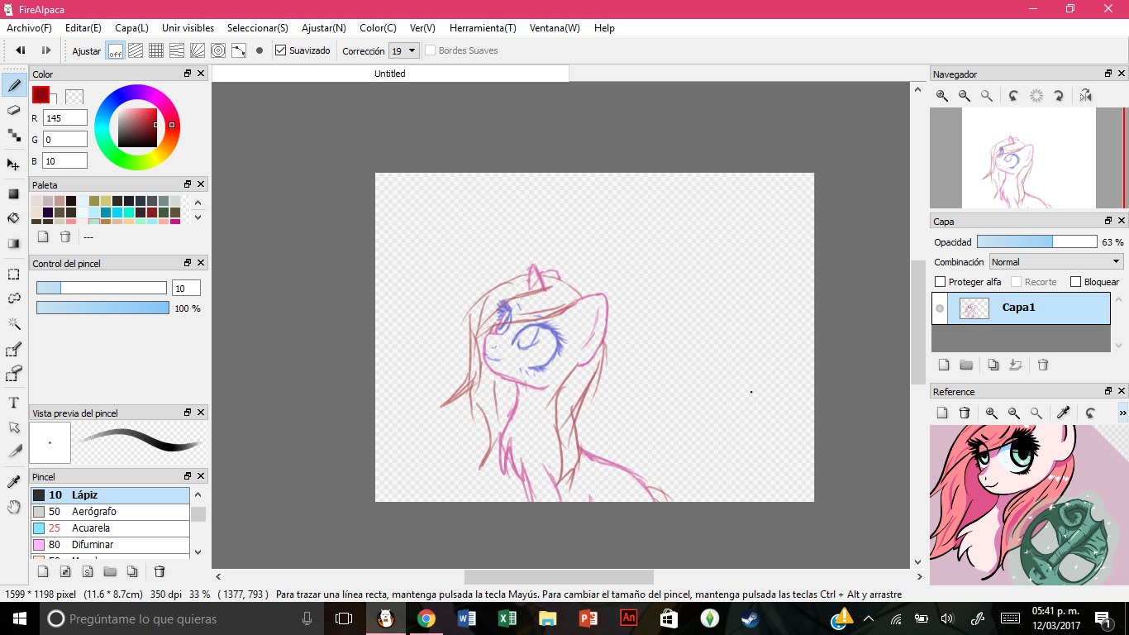1129x635 pixels.
Task: Delete the layer with trash icon
Action: tap(1043, 365)
